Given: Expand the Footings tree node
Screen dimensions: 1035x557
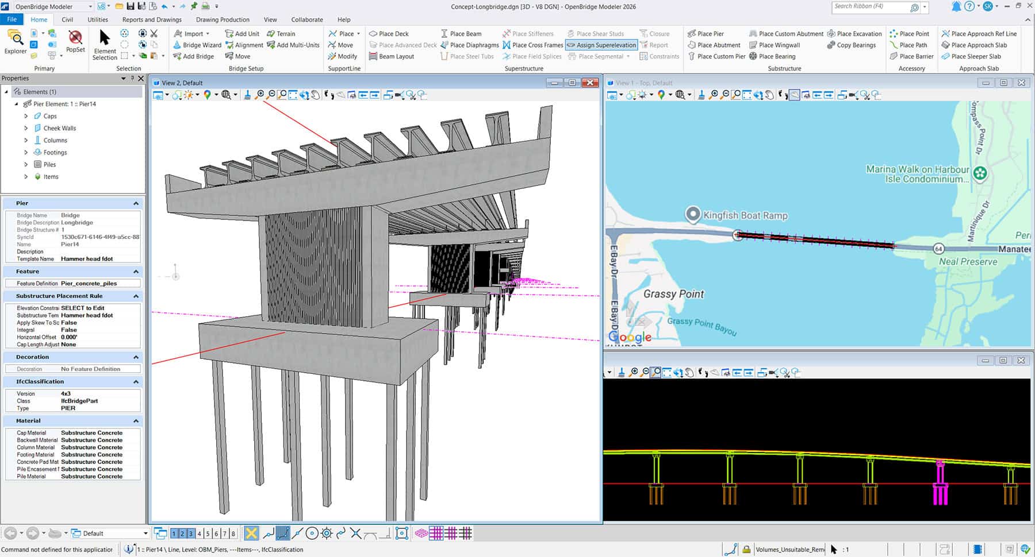Looking at the screenshot, I should (26, 152).
